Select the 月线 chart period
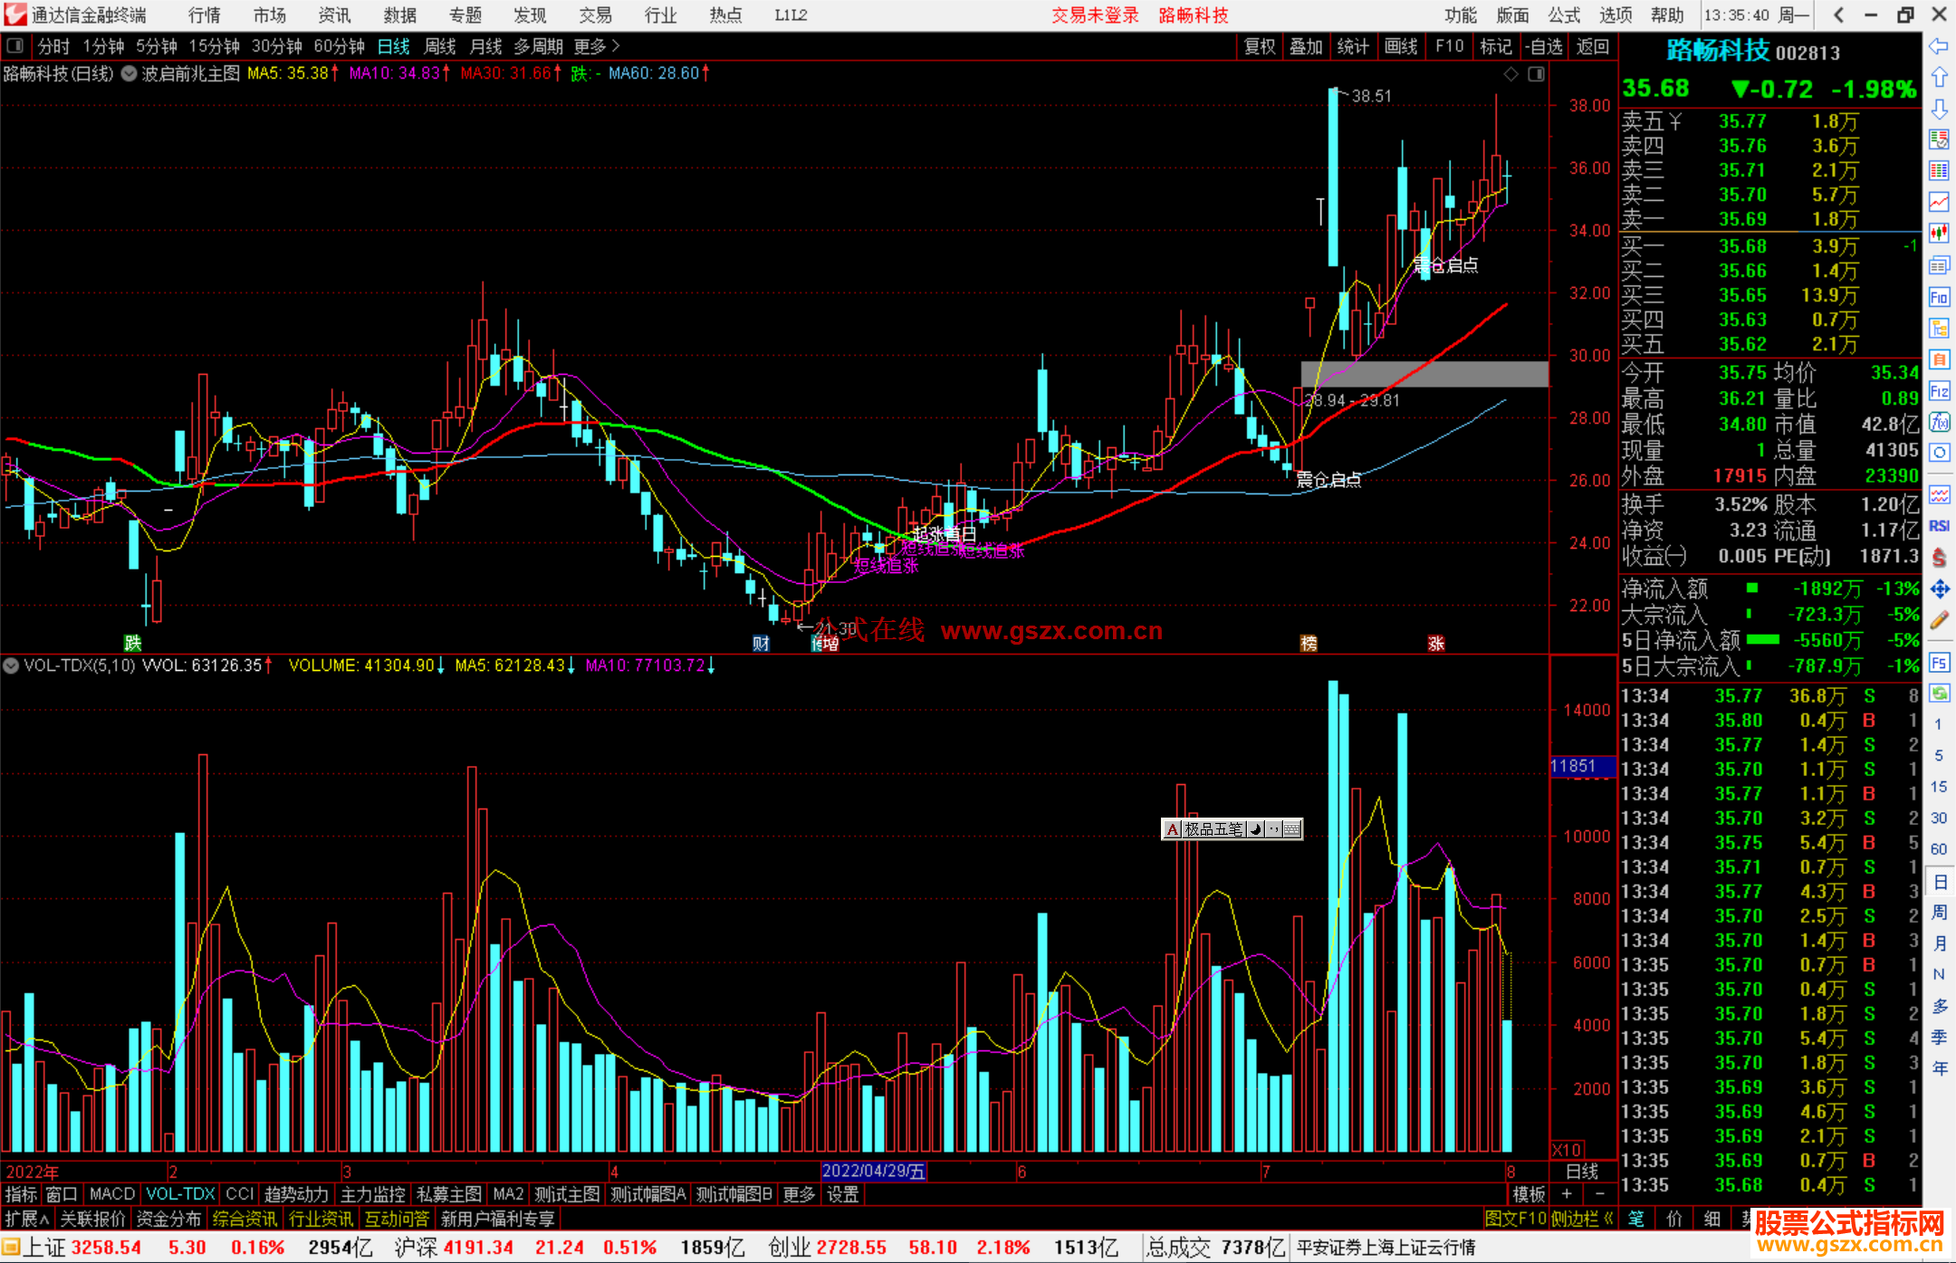 click(485, 46)
